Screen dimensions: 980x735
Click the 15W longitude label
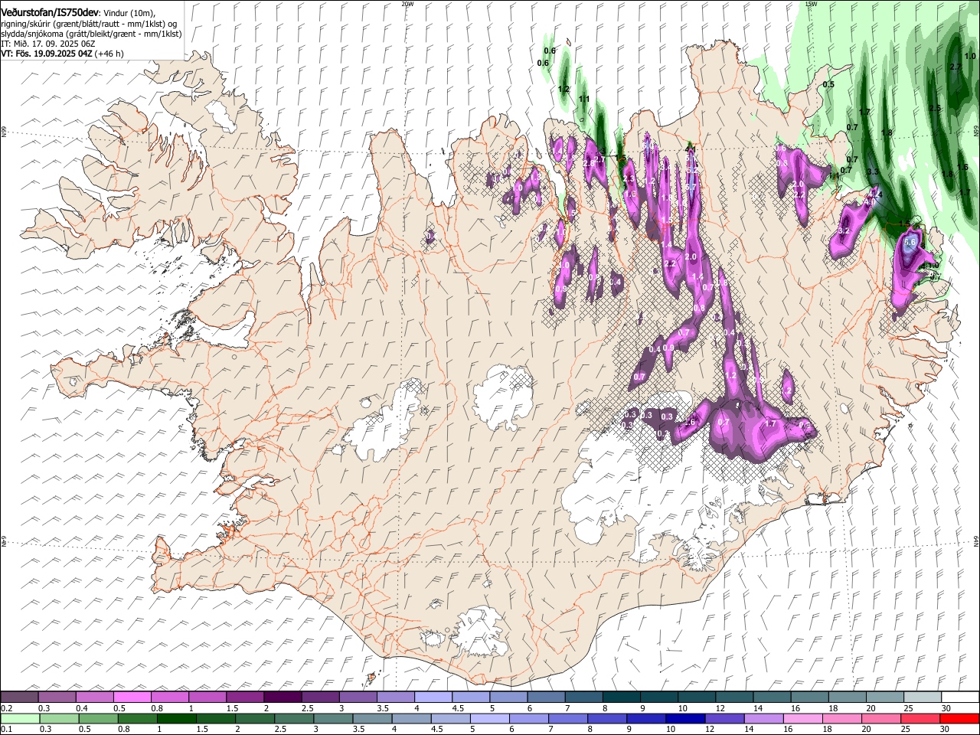click(811, 4)
